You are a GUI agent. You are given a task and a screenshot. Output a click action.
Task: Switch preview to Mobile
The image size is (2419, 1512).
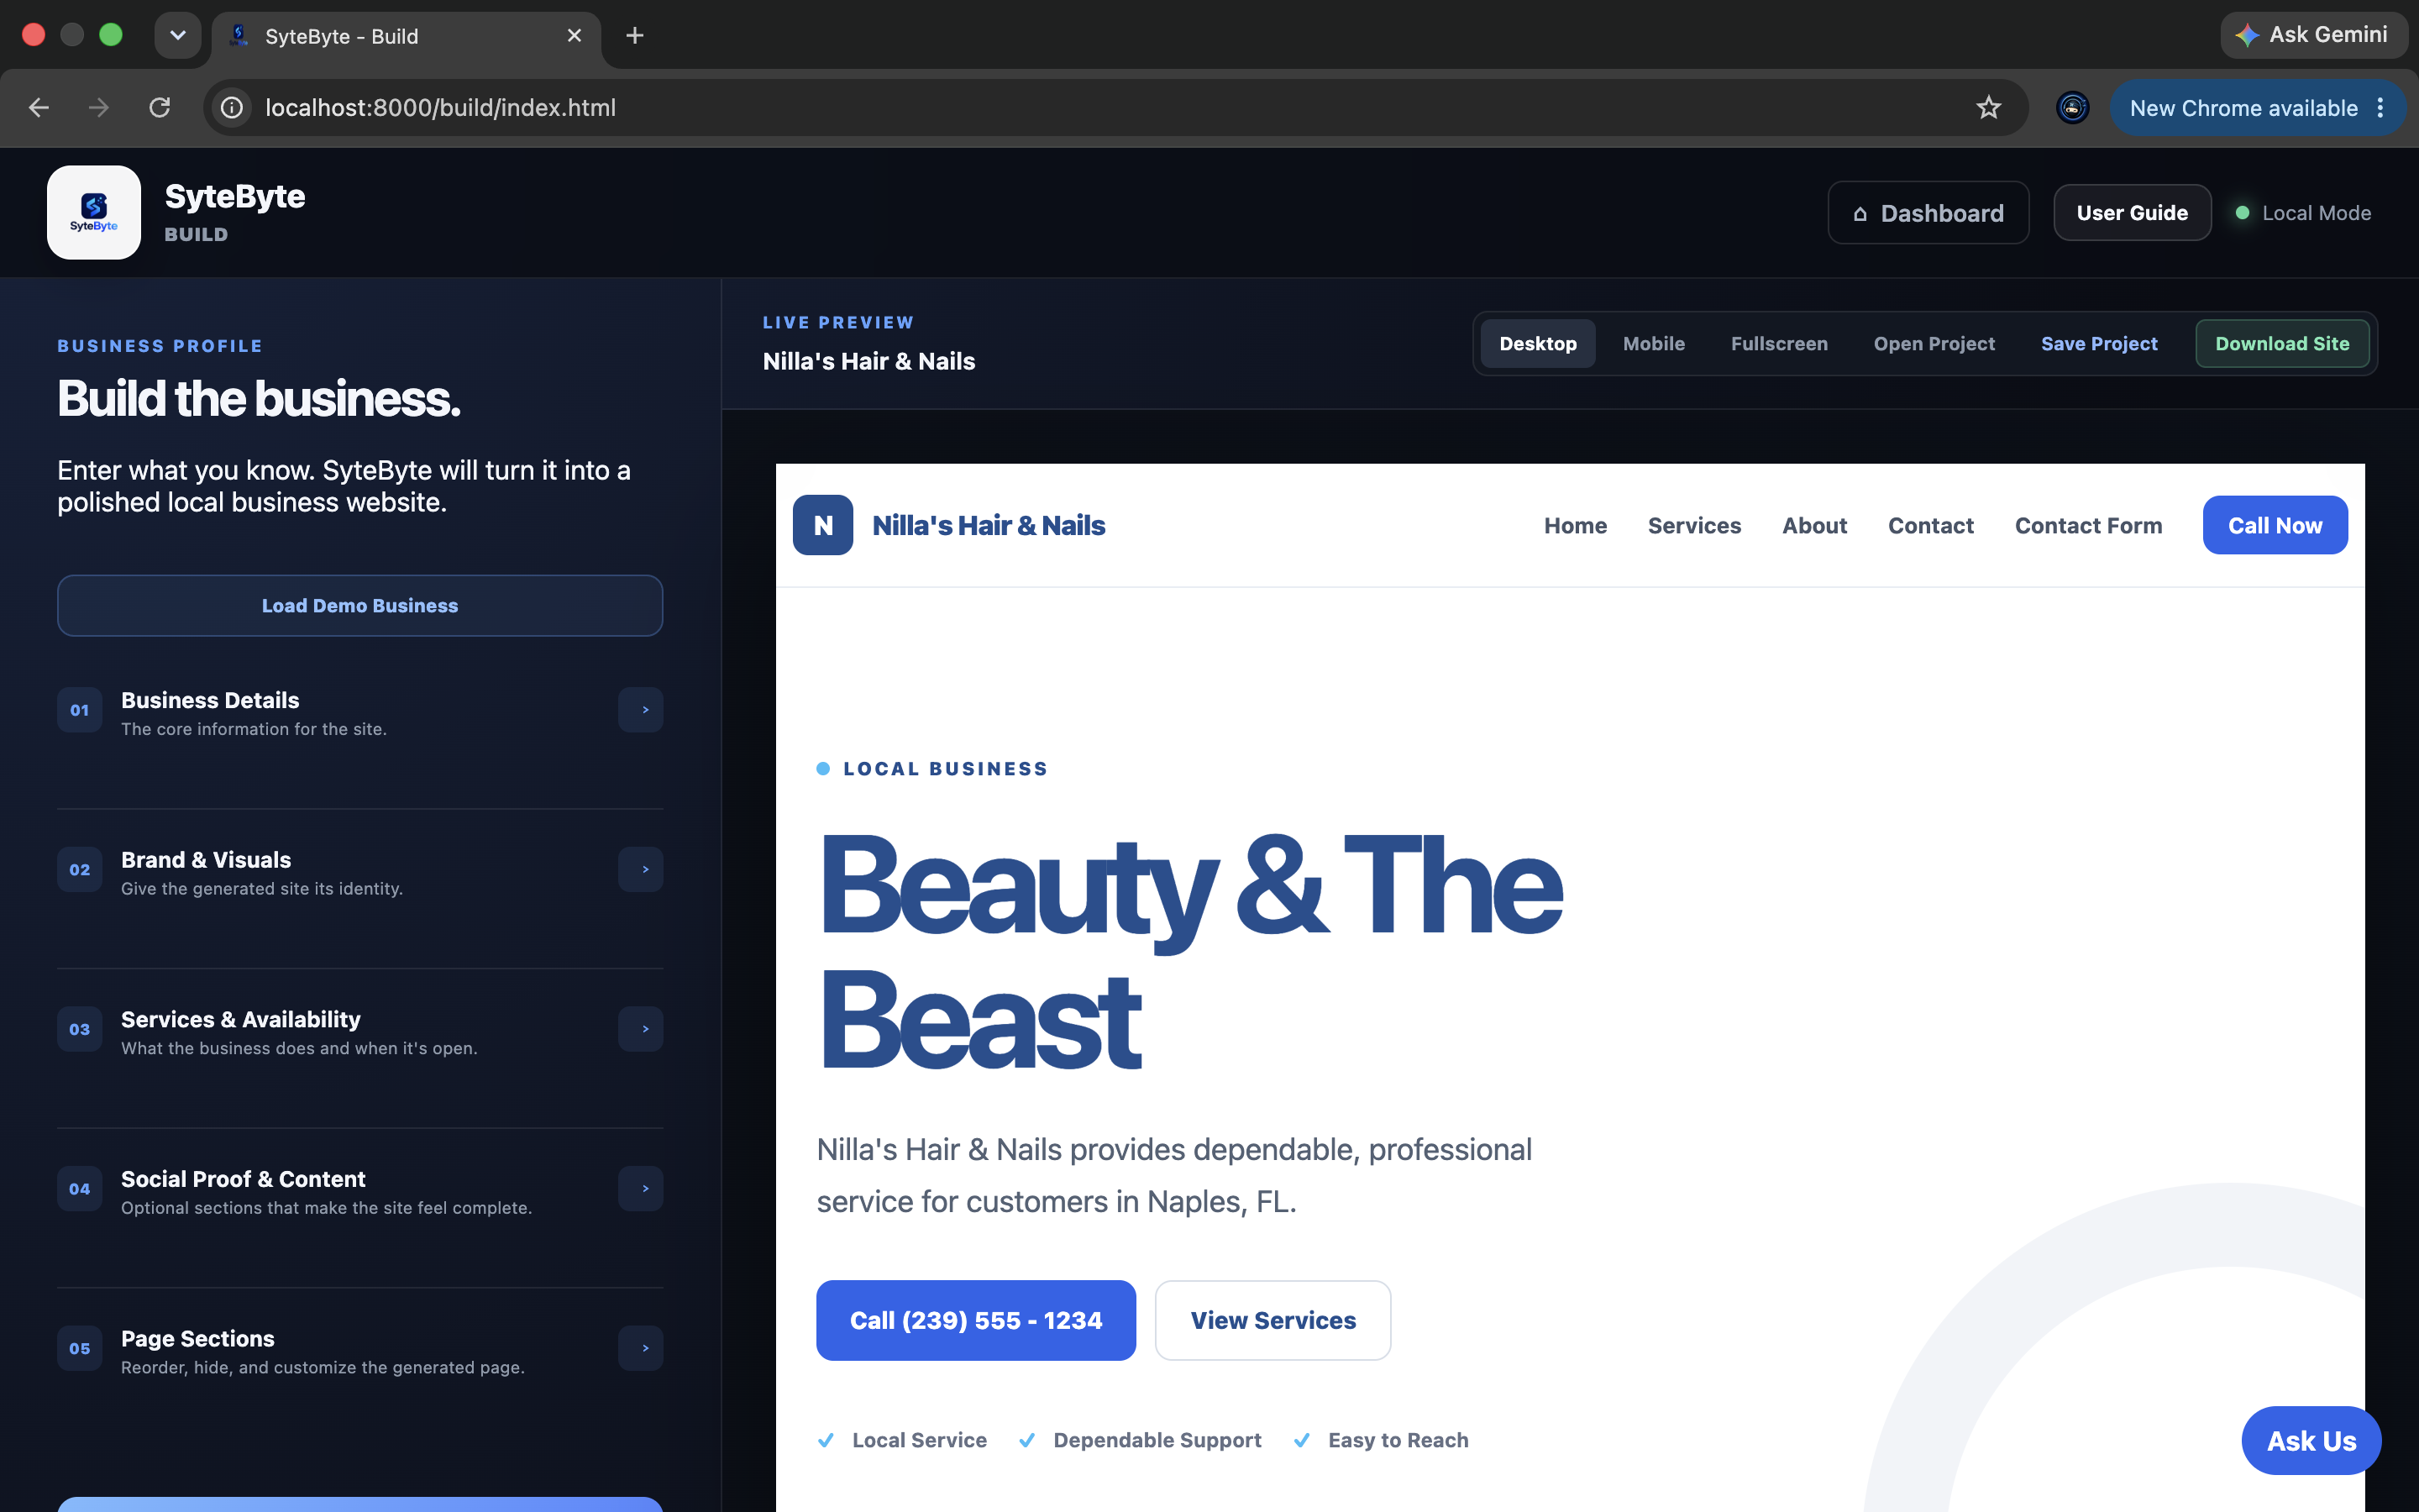pyautogui.click(x=1653, y=344)
